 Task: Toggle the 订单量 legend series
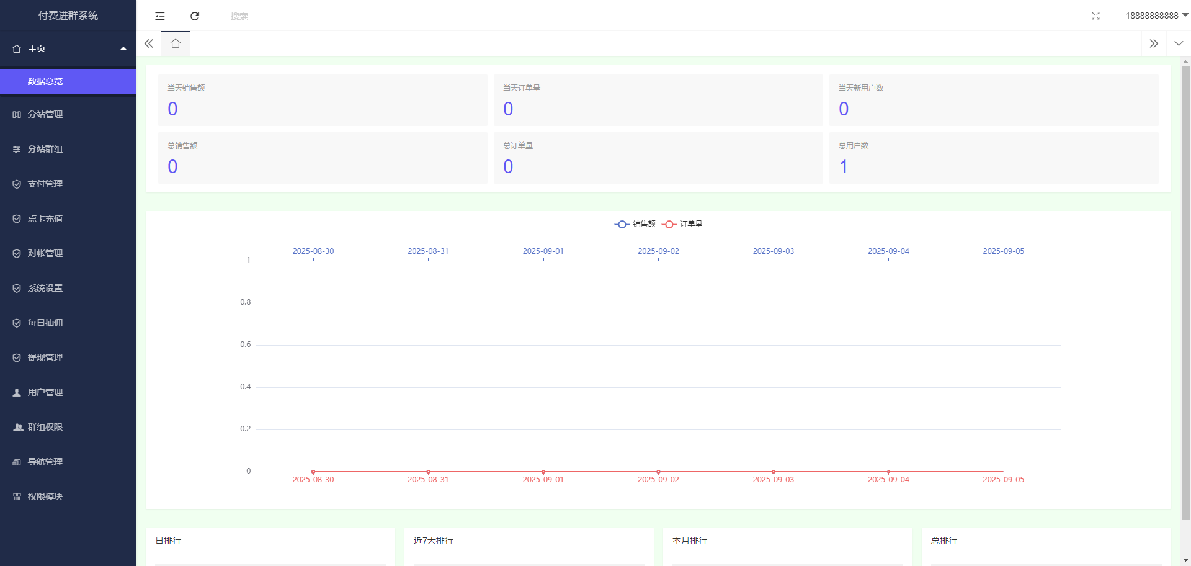pyautogui.click(x=682, y=224)
